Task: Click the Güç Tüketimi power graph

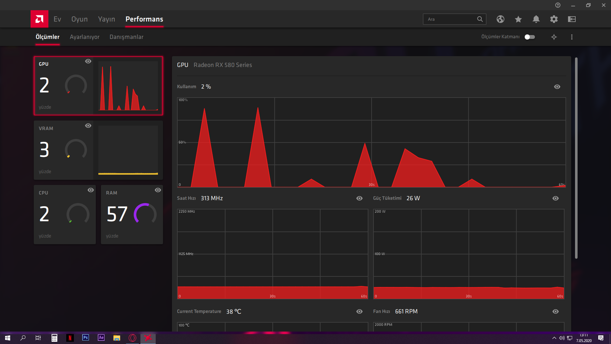Action: coord(469,254)
